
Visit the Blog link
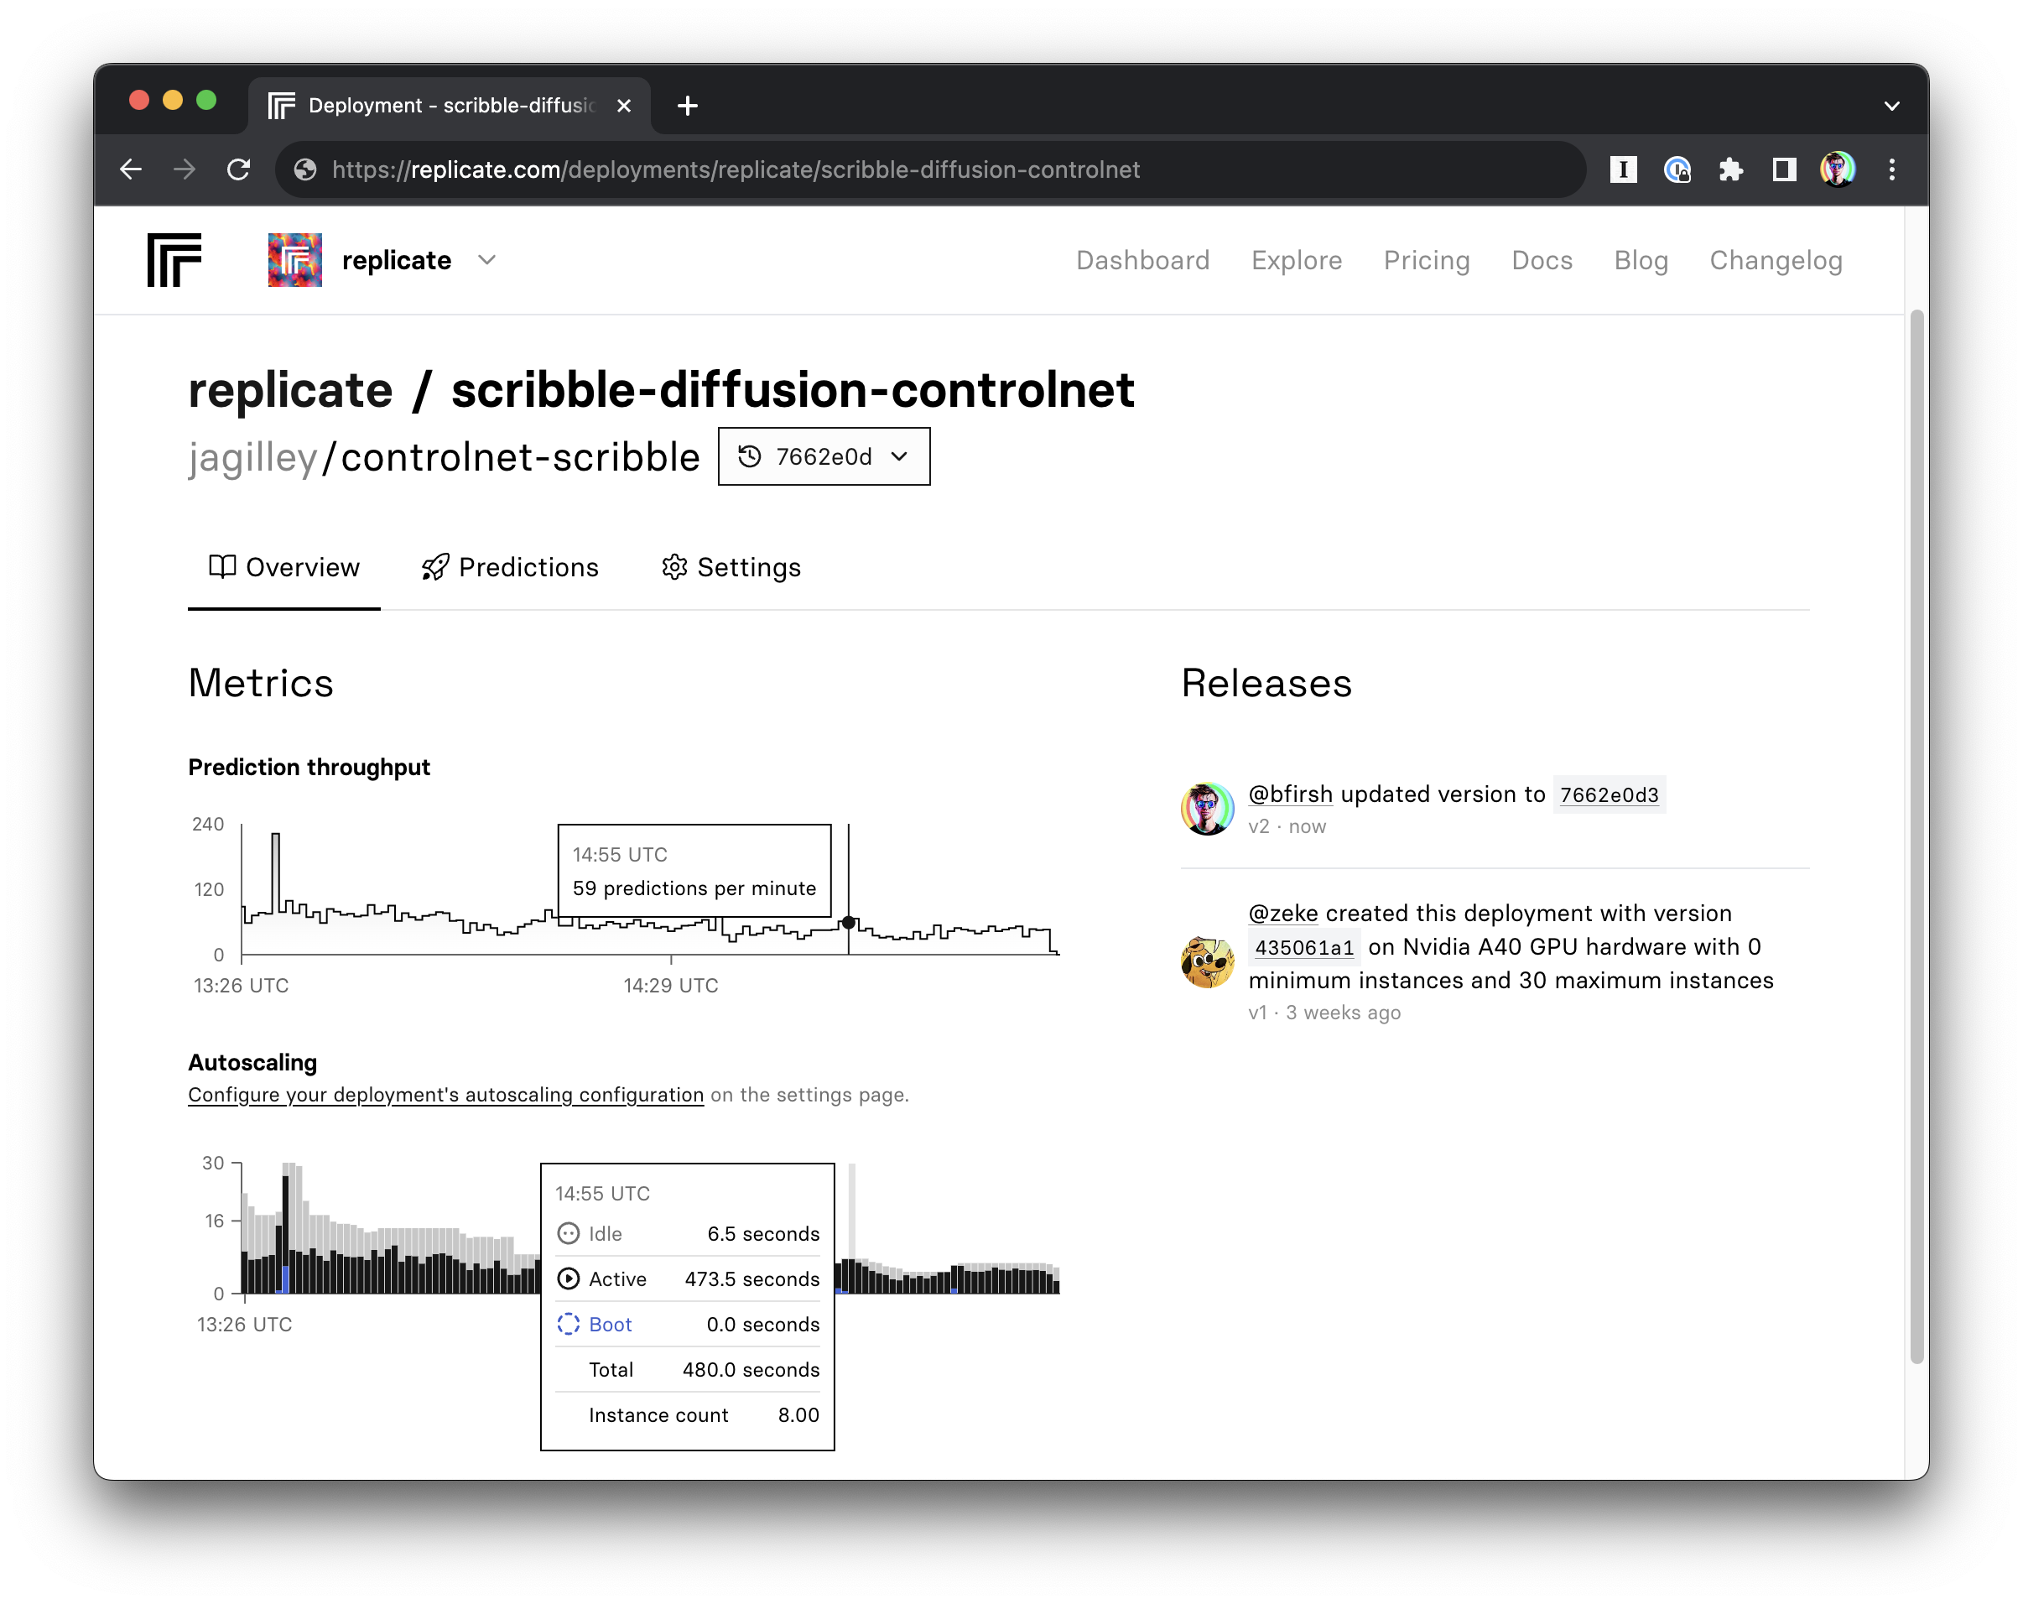[1641, 260]
